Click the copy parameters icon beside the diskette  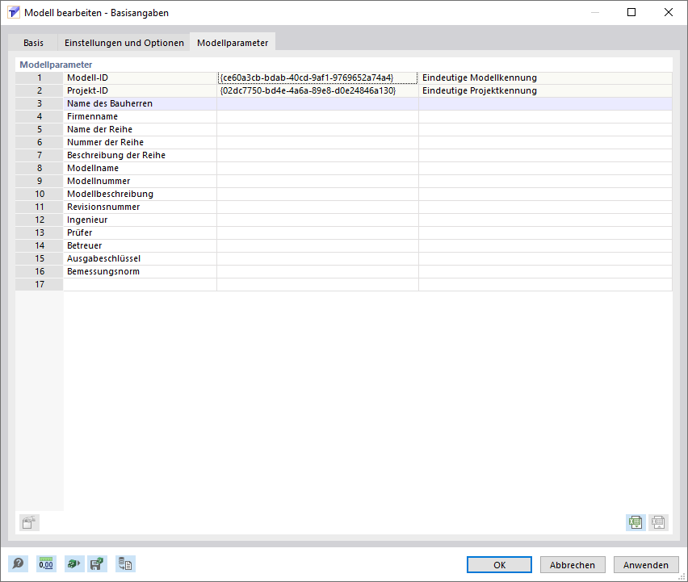(x=124, y=563)
